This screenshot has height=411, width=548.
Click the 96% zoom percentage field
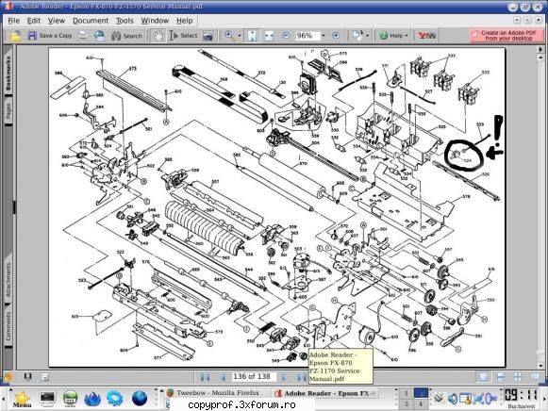(x=307, y=36)
